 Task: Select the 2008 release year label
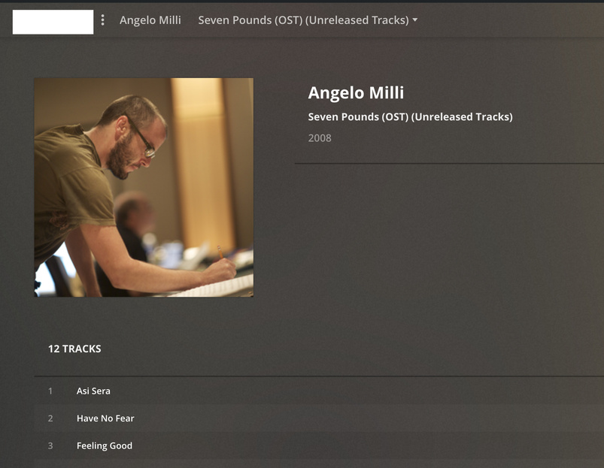point(320,138)
